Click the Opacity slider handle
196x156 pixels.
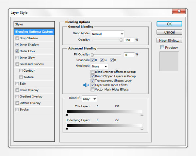[121, 40]
